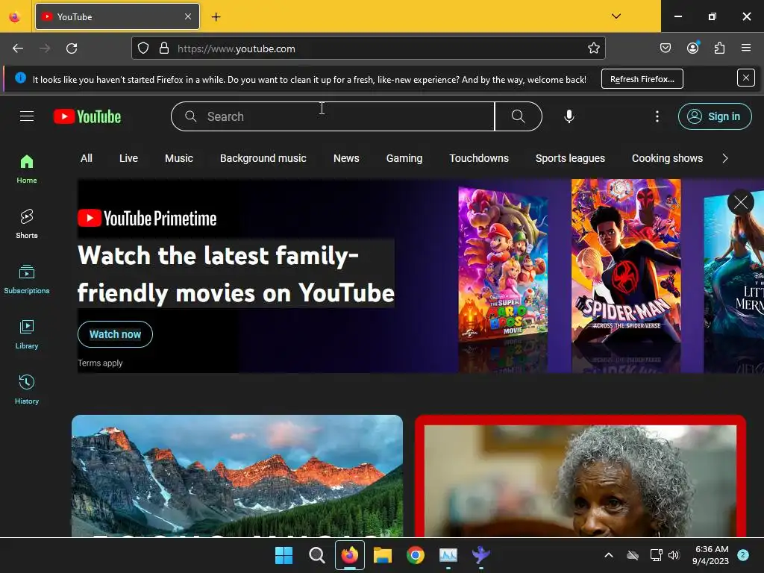List all tabs dropdown arrow
Viewport: 764px width, 573px height.
616,16
